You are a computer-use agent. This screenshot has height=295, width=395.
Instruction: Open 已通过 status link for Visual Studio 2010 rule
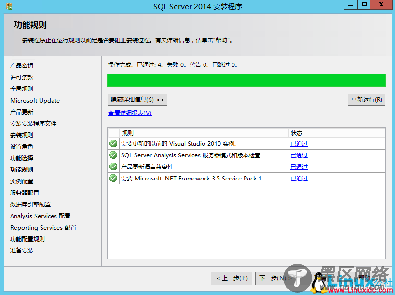pyautogui.click(x=299, y=144)
